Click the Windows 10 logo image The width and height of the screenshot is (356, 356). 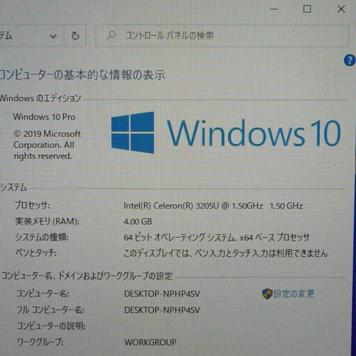coord(226,133)
